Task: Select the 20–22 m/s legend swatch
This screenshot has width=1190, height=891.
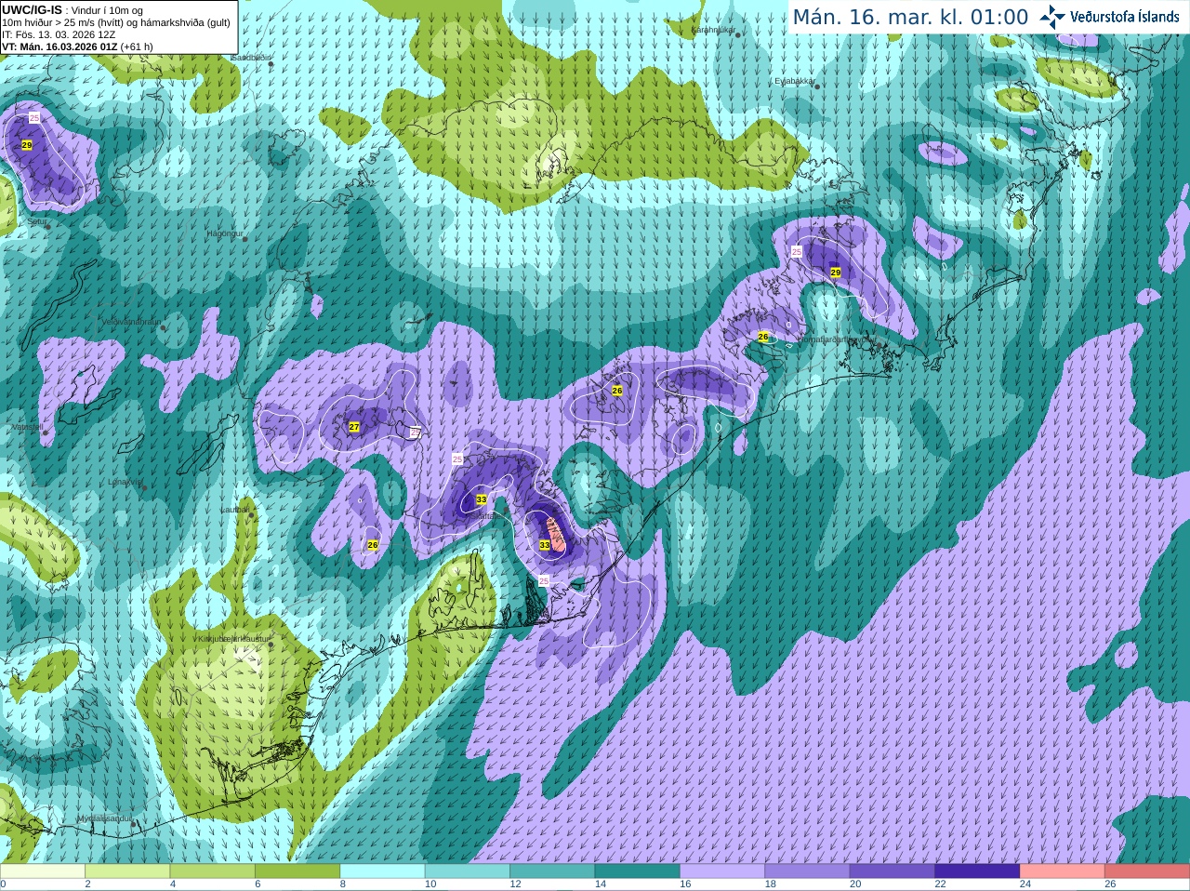Action: coord(892,871)
